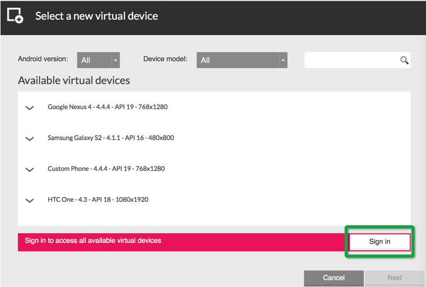Viewport: 426px width, 287px height.
Task: Click the Sign in button
Action: coord(379,241)
